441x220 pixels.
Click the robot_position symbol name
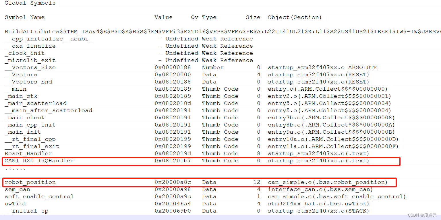click(x=30, y=182)
